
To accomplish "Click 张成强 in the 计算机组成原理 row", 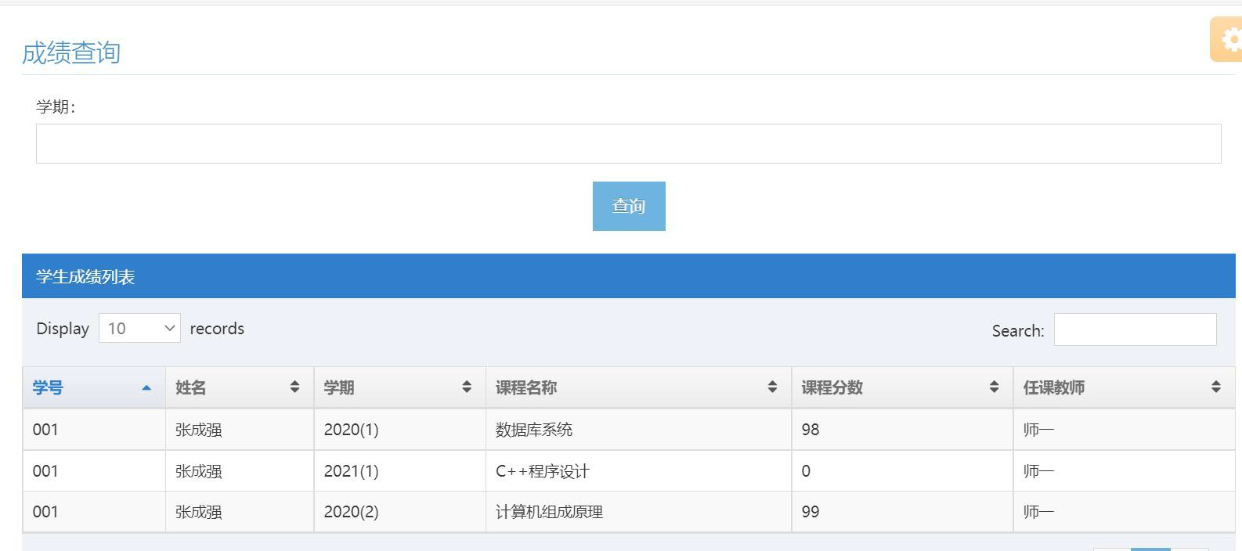I will click(199, 512).
